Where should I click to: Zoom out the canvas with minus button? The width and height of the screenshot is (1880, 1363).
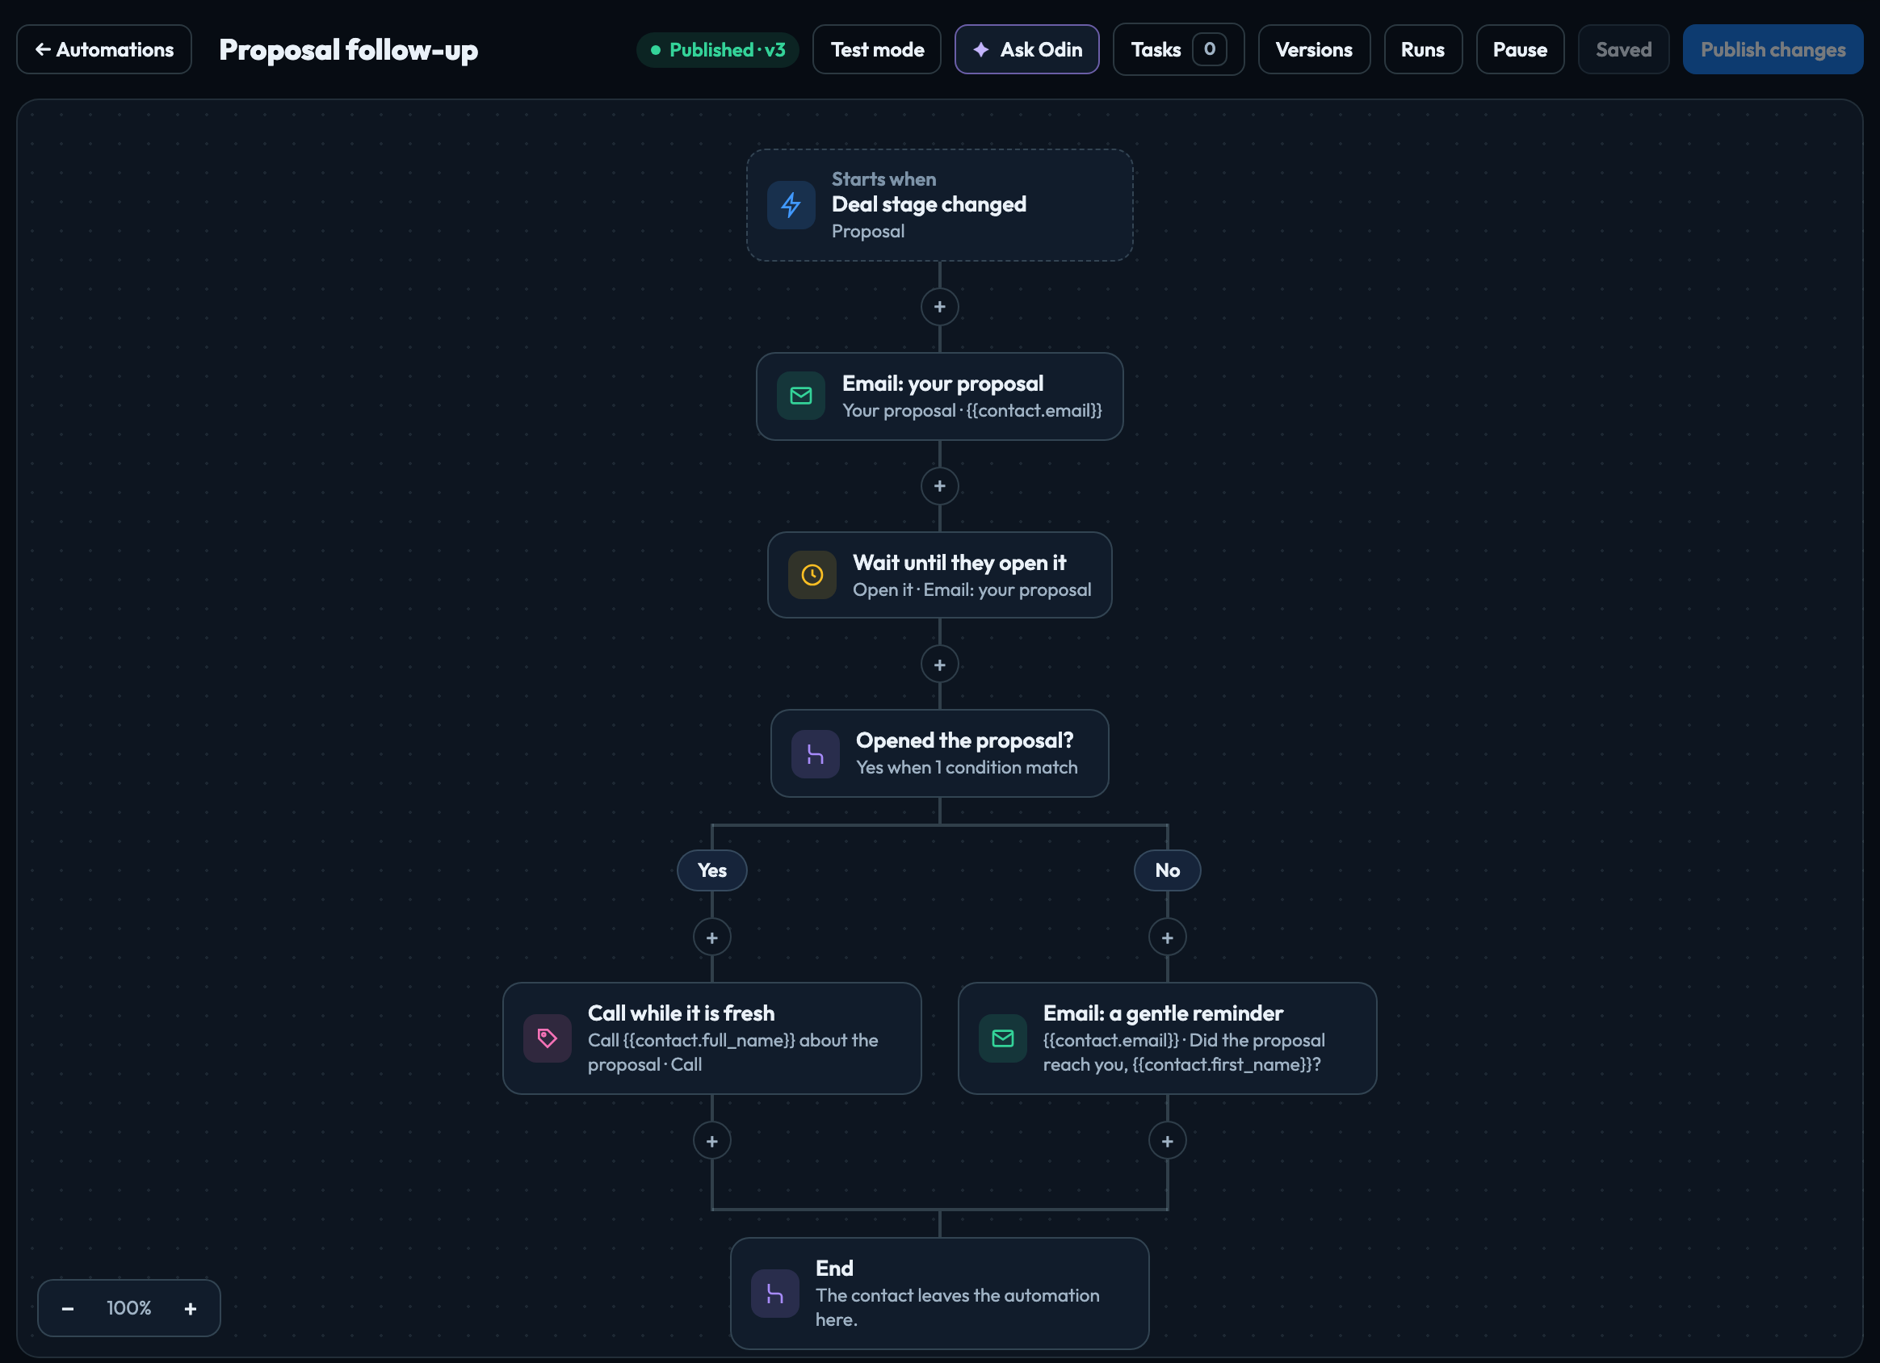(68, 1308)
